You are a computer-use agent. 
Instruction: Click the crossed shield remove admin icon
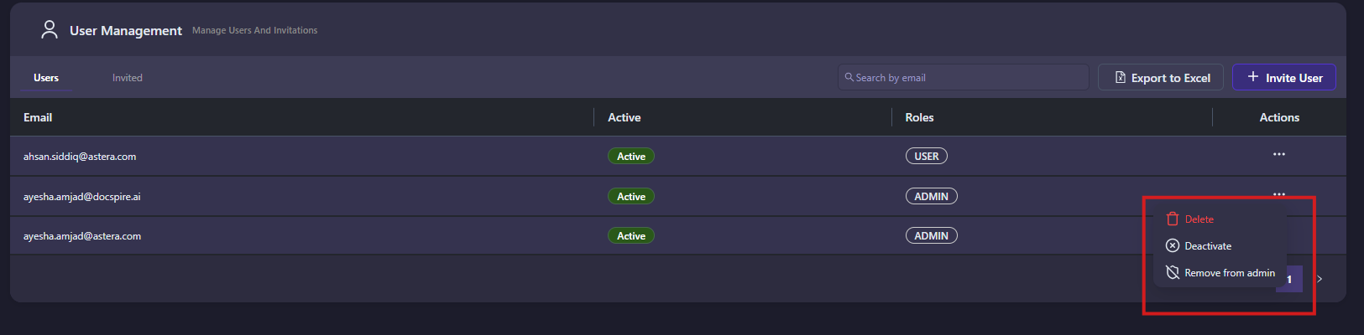click(x=1173, y=273)
